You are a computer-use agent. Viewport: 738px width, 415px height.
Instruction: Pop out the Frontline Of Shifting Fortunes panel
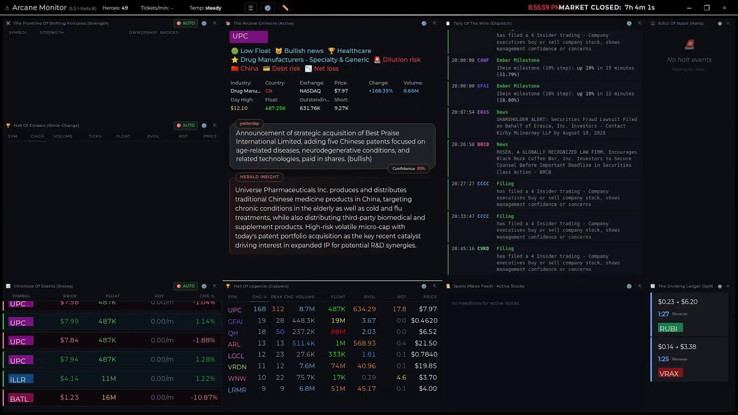click(214, 23)
